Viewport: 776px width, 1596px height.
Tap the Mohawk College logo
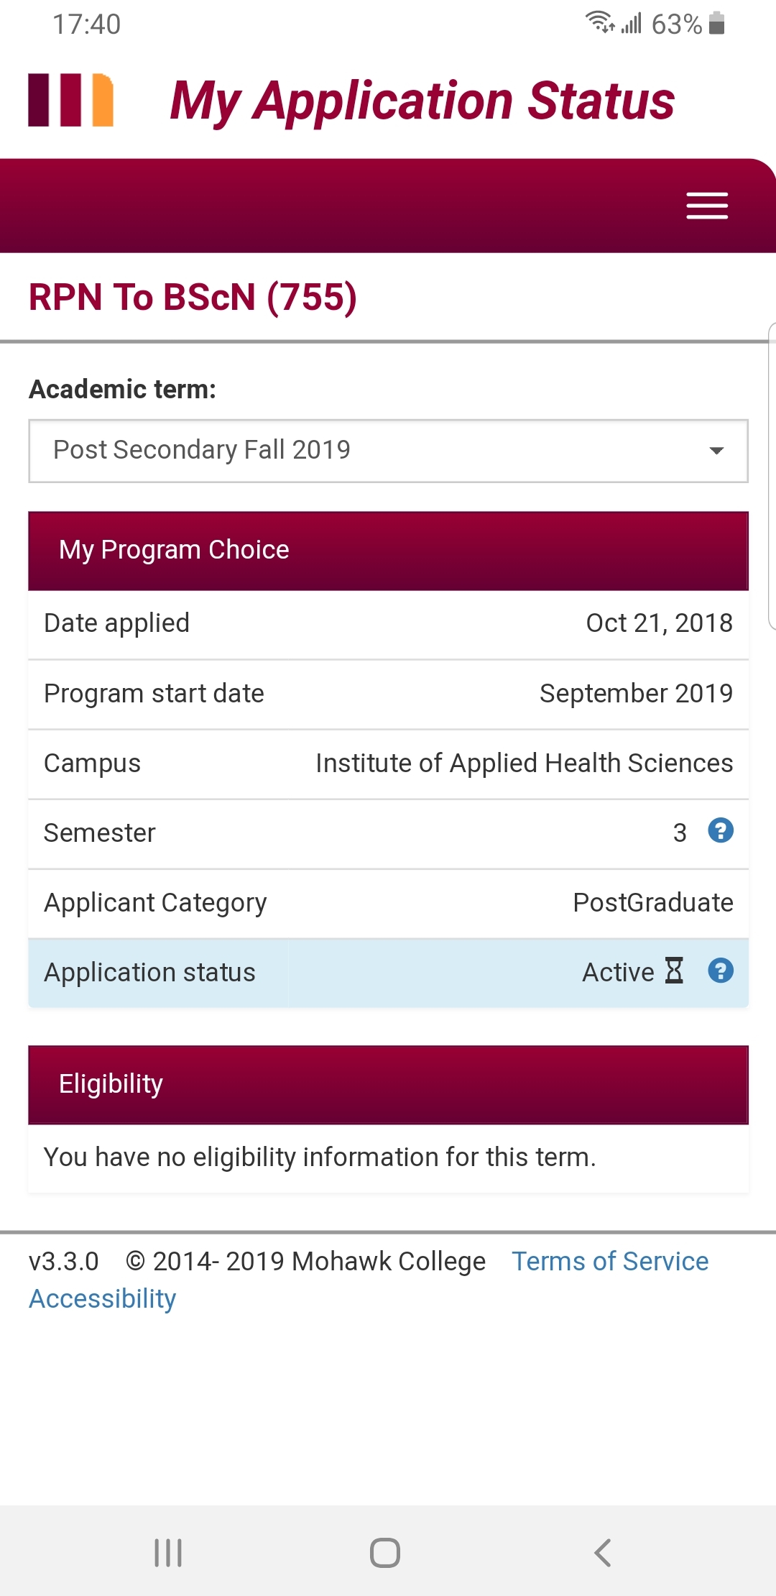pyautogui.click(x=70, y=100)
